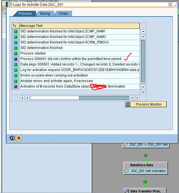This screenshot has width=179, height=193.
Task: Click green status icon for ZCMP_NAM3 row
Action: [x=16, y=37]
